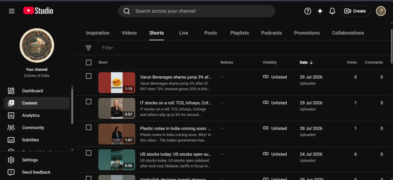Screen dimensions: 393x180
Task: Click the Echoes of India channel picture
Action: pyautogui.click(x=37, y=45)
